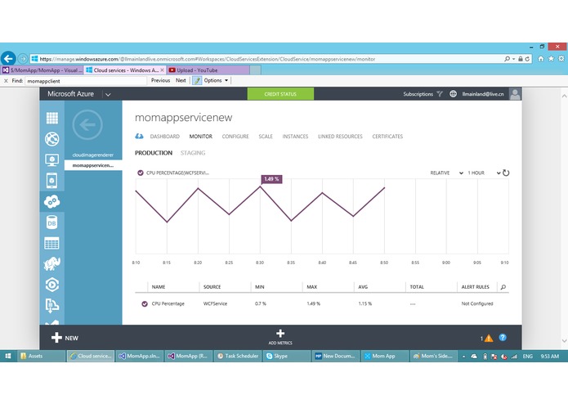Open address bar search dropdown arrow
This screenshot has width=568, height=404.
pos(514,59)
